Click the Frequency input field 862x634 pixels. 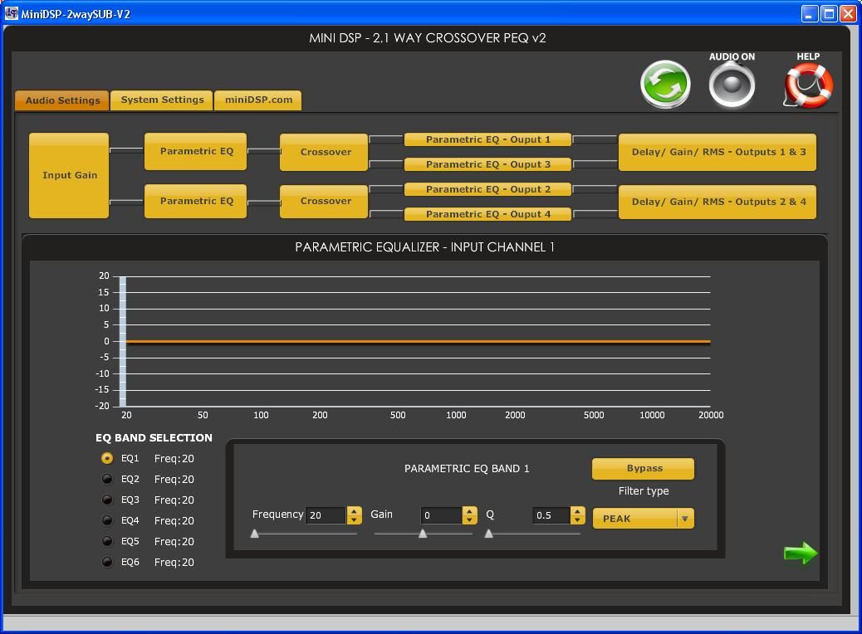coord(326,515)
